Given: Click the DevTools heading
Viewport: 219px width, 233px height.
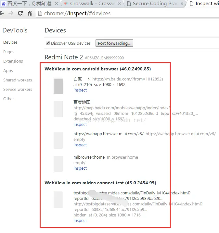Looking at the screenshot, I should pyautogui.click(x=15, y=30).
